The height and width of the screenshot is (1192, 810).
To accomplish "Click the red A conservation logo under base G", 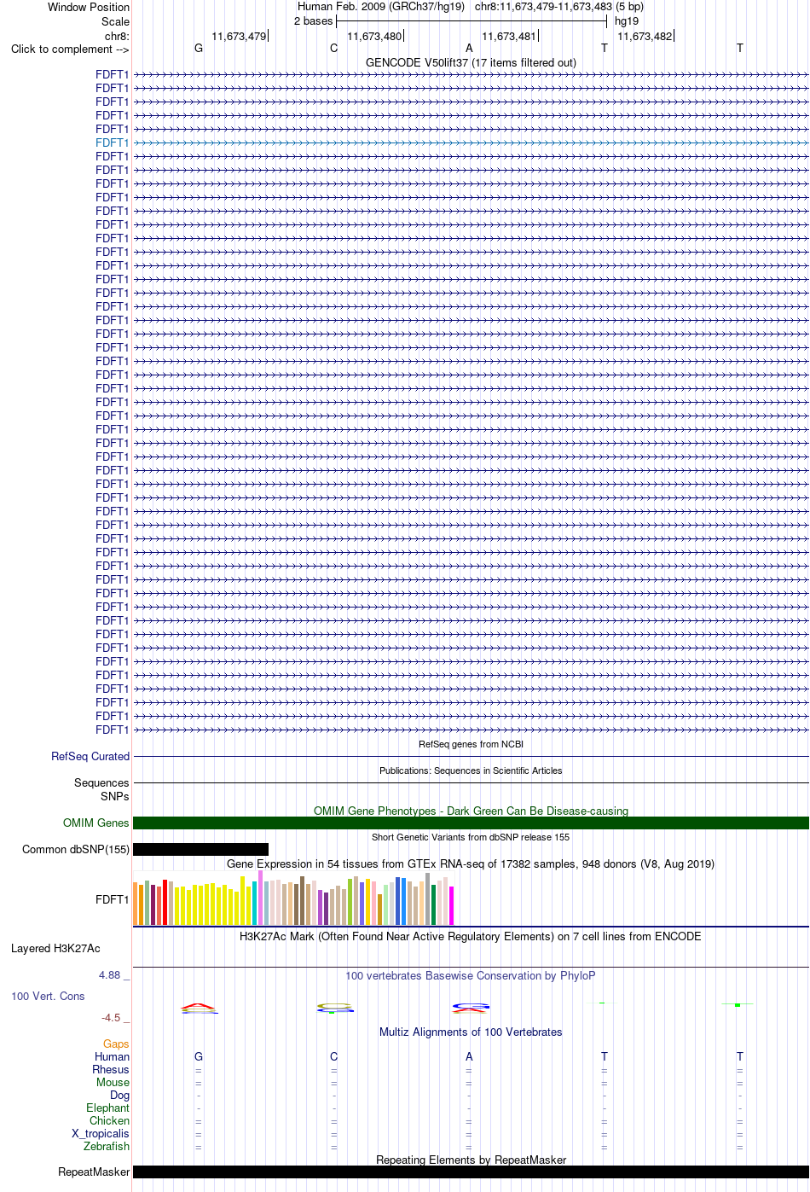I will (199, 1007).
